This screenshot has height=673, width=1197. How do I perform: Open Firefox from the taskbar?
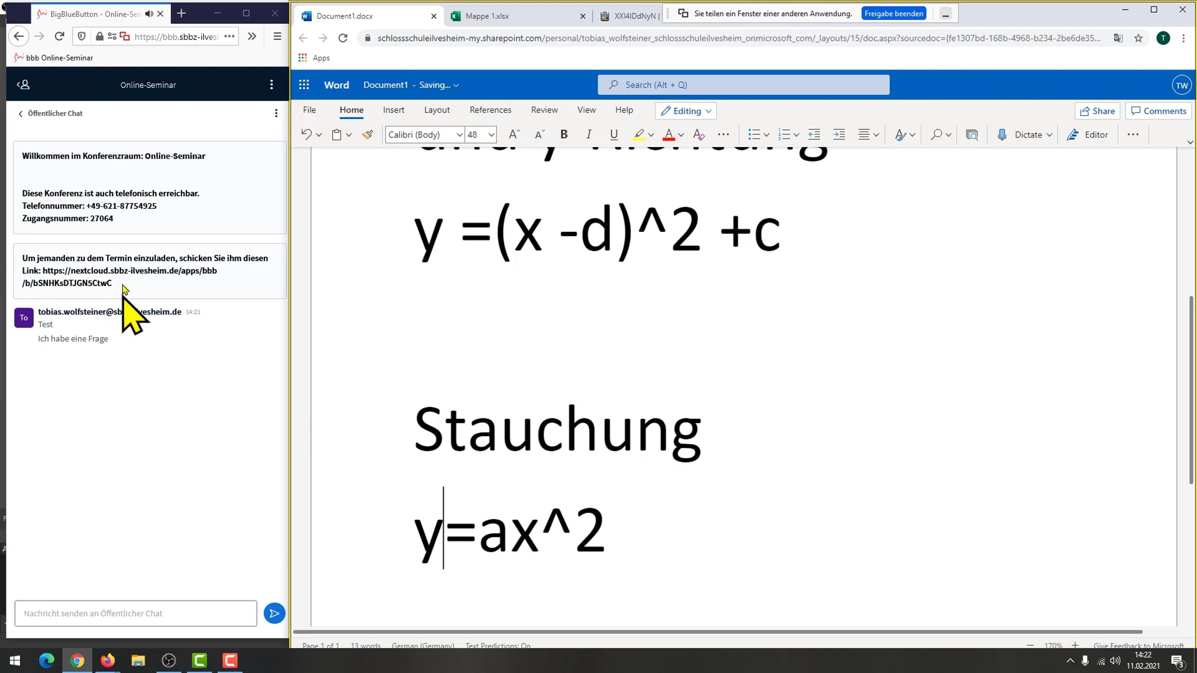coord(107,661)
